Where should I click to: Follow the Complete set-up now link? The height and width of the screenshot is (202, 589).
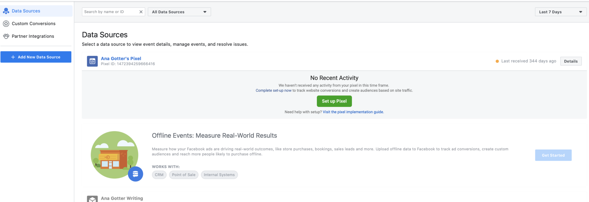point(274,91)
